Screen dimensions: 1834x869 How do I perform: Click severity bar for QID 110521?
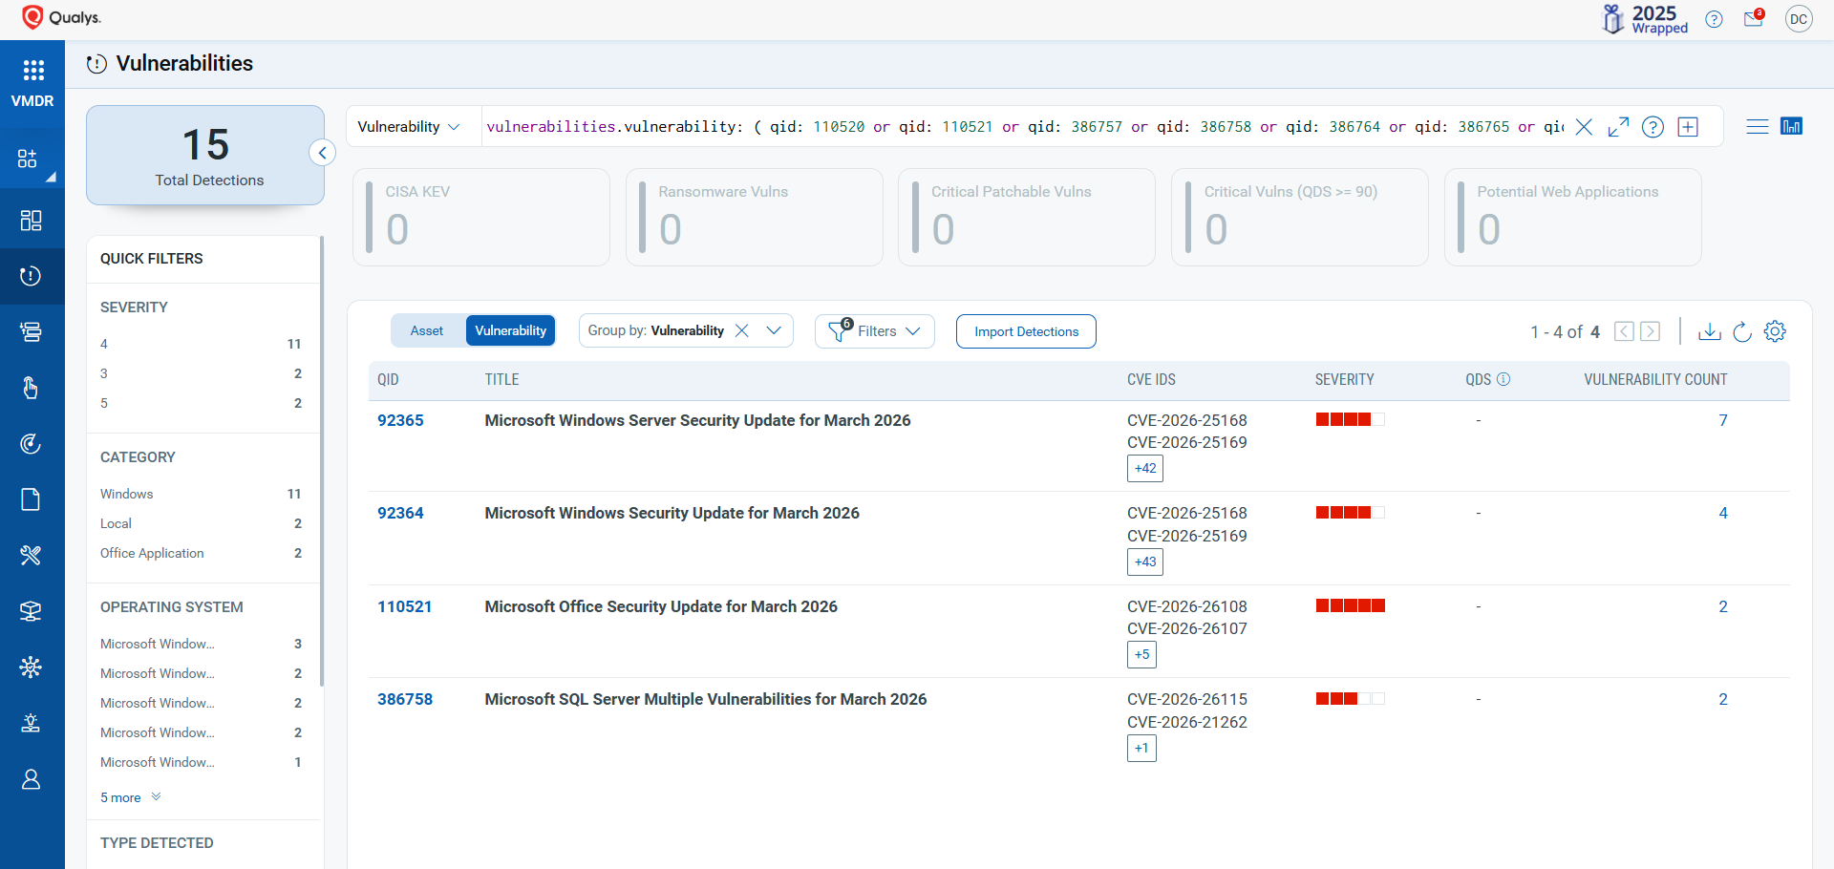tap(1350, 606)
